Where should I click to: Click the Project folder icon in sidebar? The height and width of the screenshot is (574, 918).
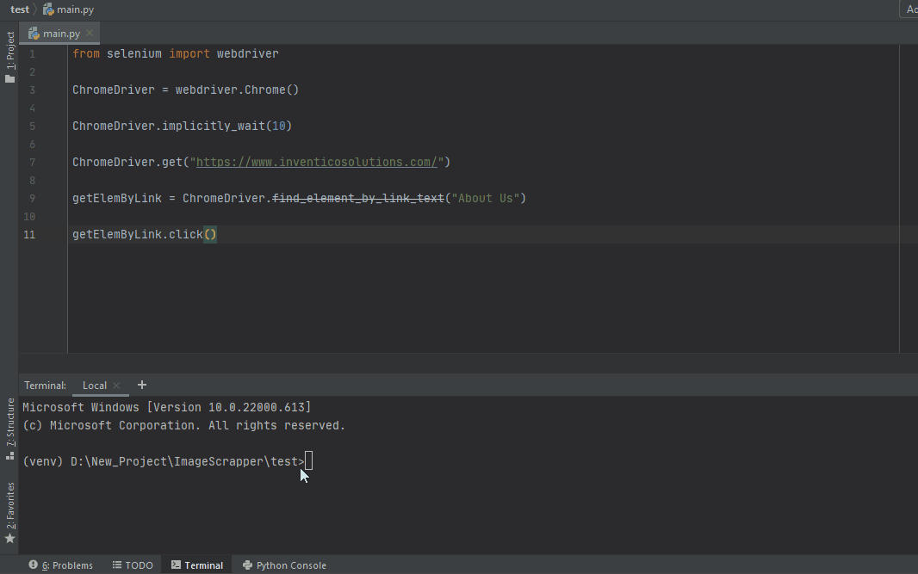10,78
